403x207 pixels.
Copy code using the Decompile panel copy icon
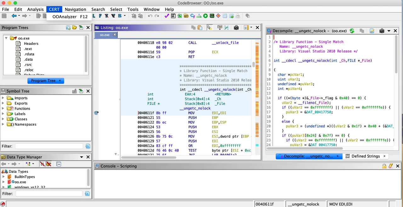[362, 31]
